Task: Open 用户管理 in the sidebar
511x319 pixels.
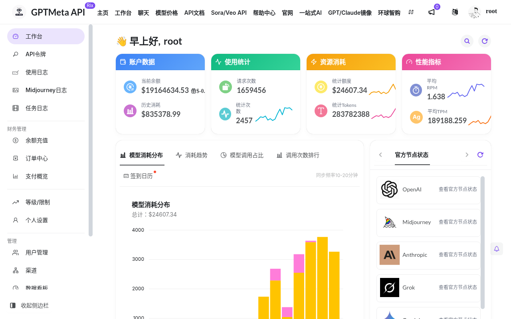Action: [x=46, y=252]
